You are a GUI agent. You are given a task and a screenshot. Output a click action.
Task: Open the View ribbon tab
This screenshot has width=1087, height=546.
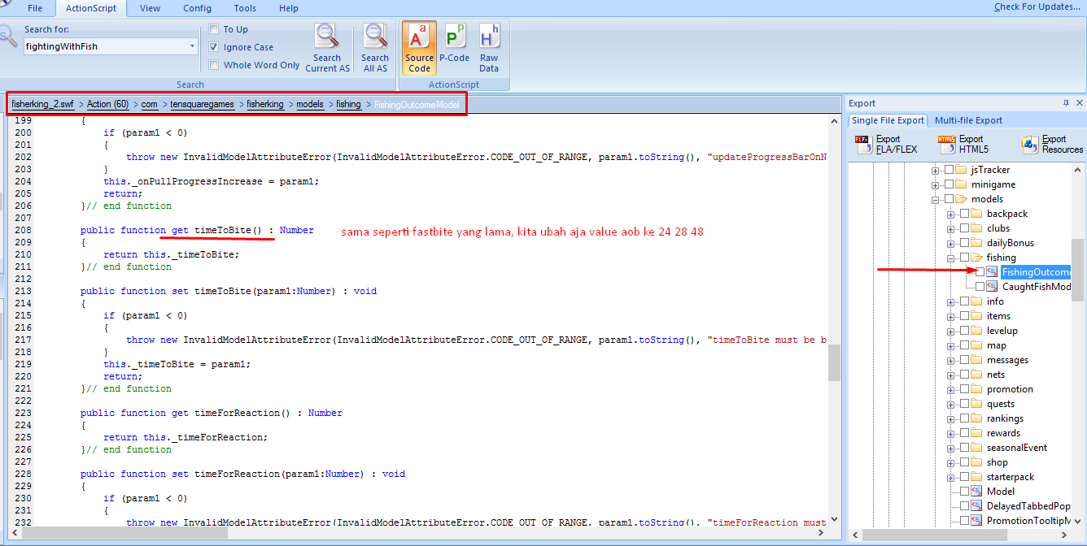tap(151, 8)
